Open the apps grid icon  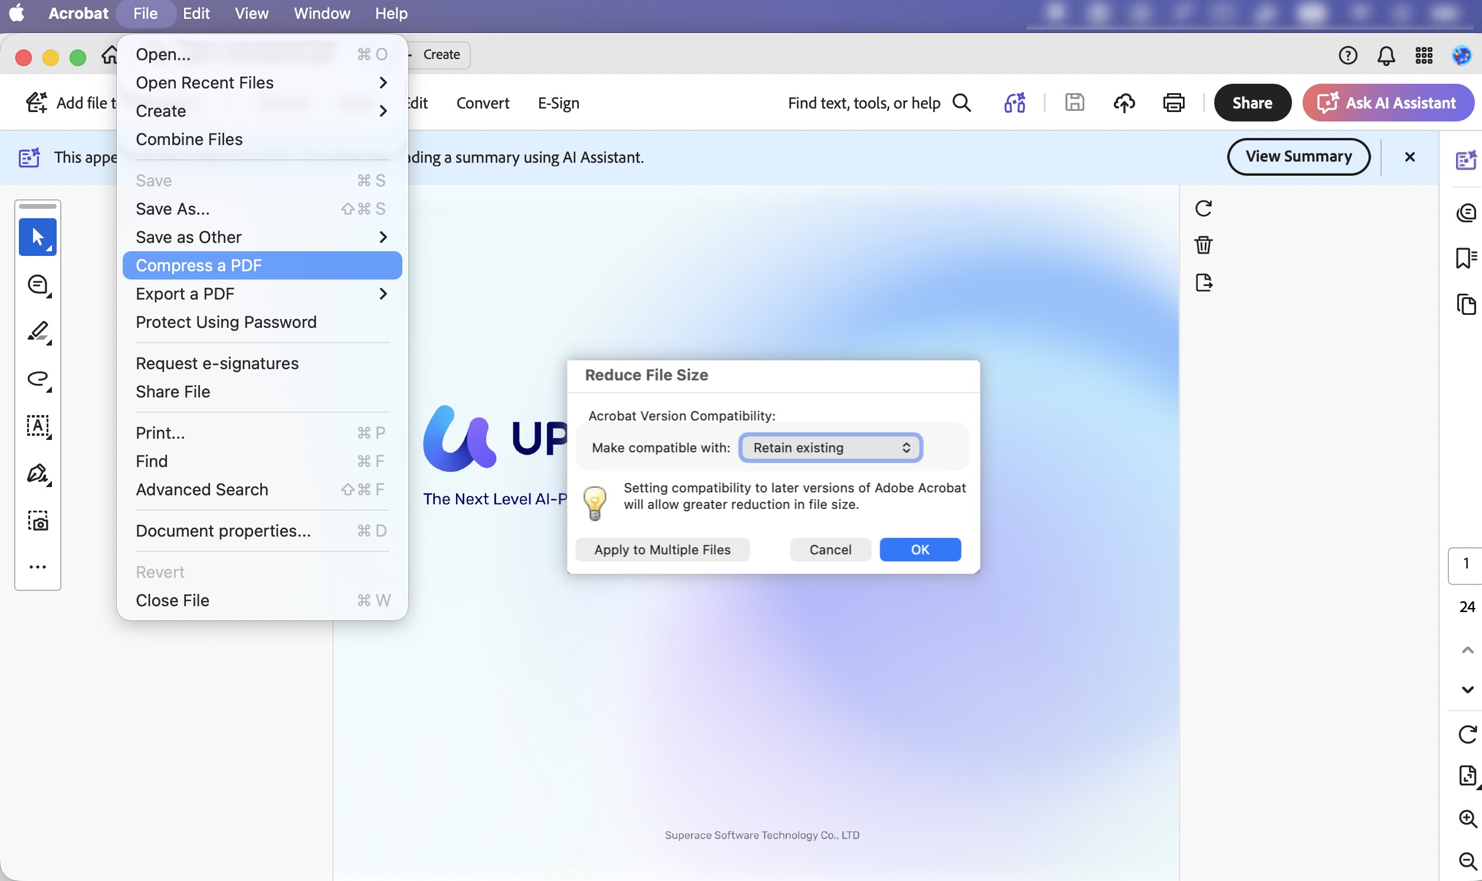1424,56
